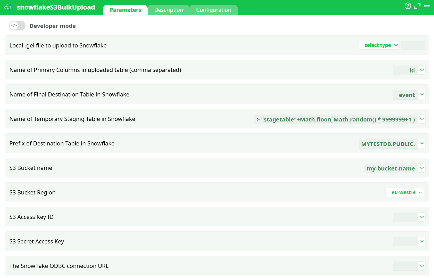The image size is (434, 278).
Task: Expand the Primary Columns "id" dropdown
Action: (422, 70)
